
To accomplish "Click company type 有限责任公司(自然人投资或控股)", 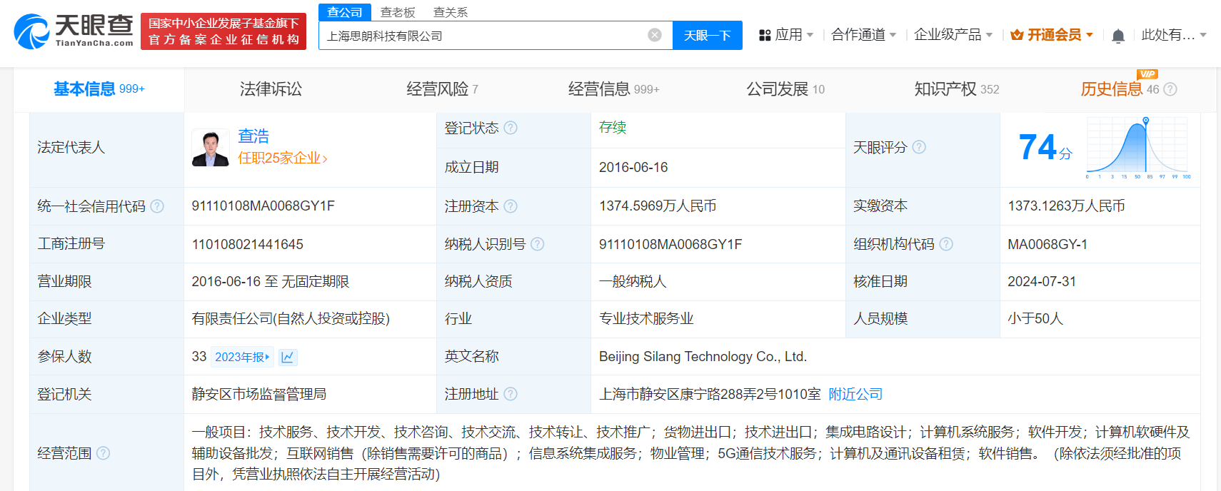I will 291,319.
